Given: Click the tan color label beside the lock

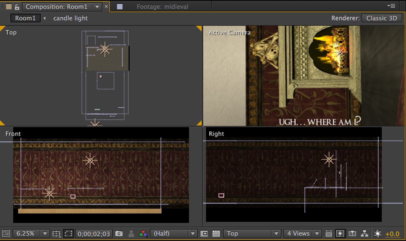Looking at the screenshot, I should click(x=9, y=7).
